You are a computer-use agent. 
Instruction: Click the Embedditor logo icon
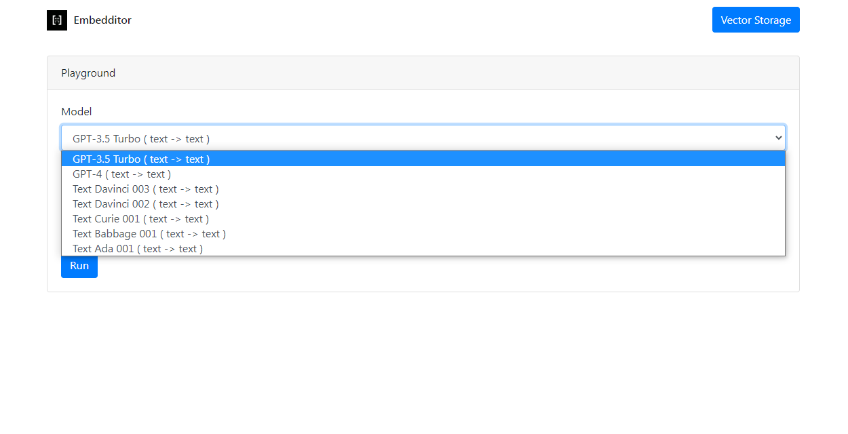(57, 20)
